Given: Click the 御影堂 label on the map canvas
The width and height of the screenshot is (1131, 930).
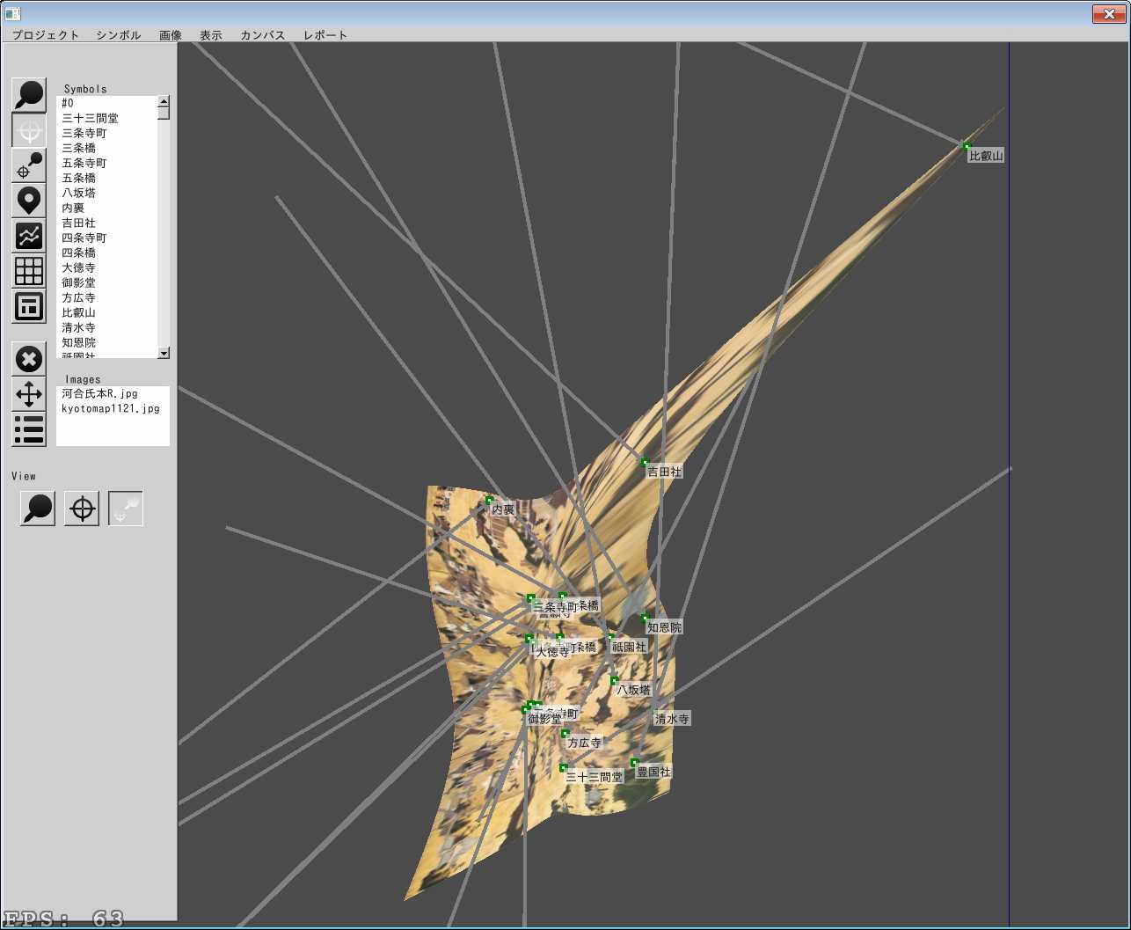Looking at the screenshot, I should (544, 719).
